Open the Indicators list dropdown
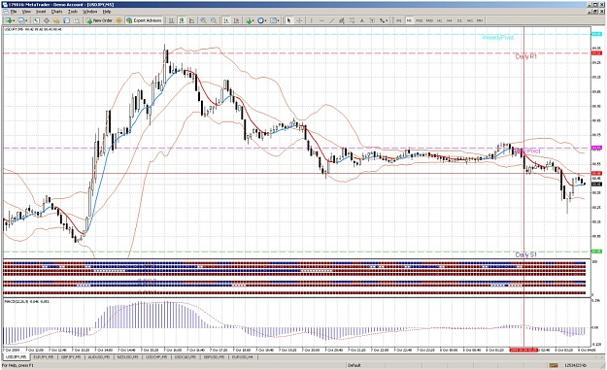This screenshot has width=607, height=370. [250, 20]
